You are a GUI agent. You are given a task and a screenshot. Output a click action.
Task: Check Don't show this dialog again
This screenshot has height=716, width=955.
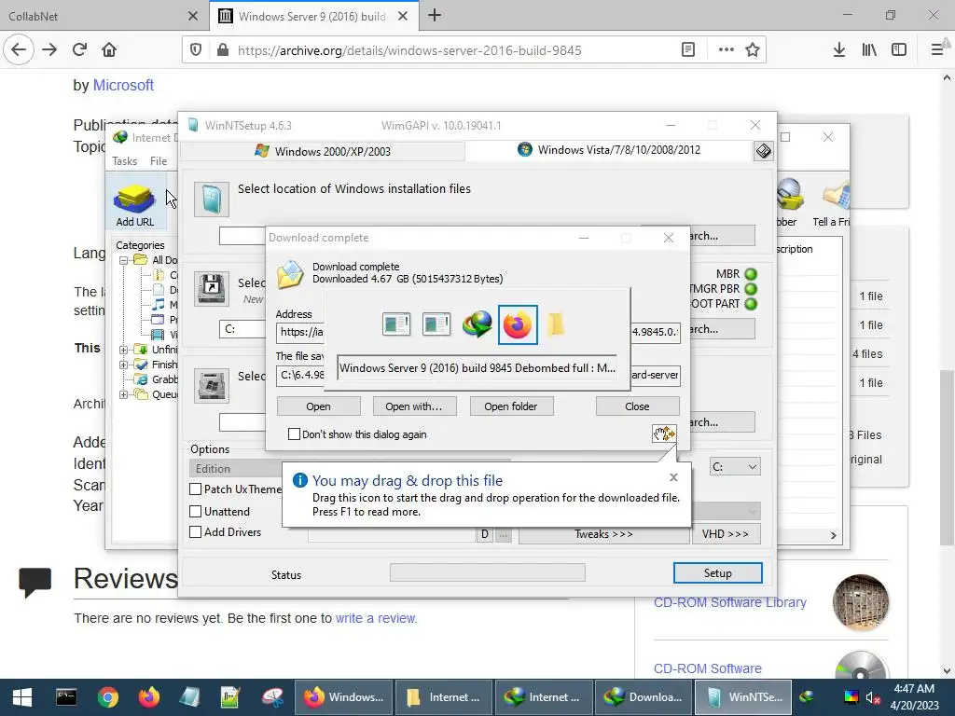(294, 434)
